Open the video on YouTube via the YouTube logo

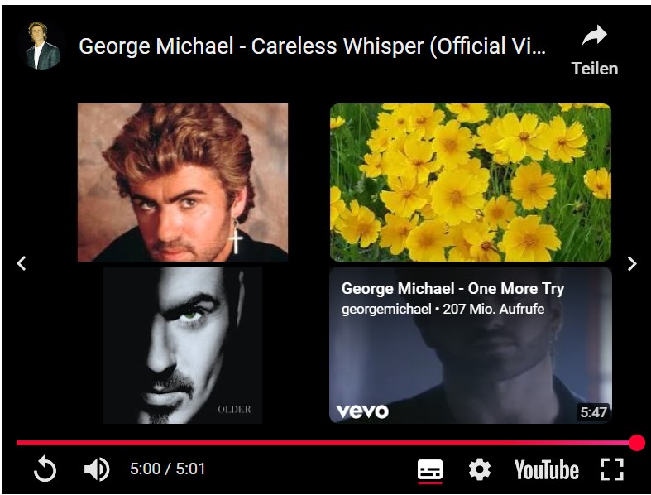(546, 469)
